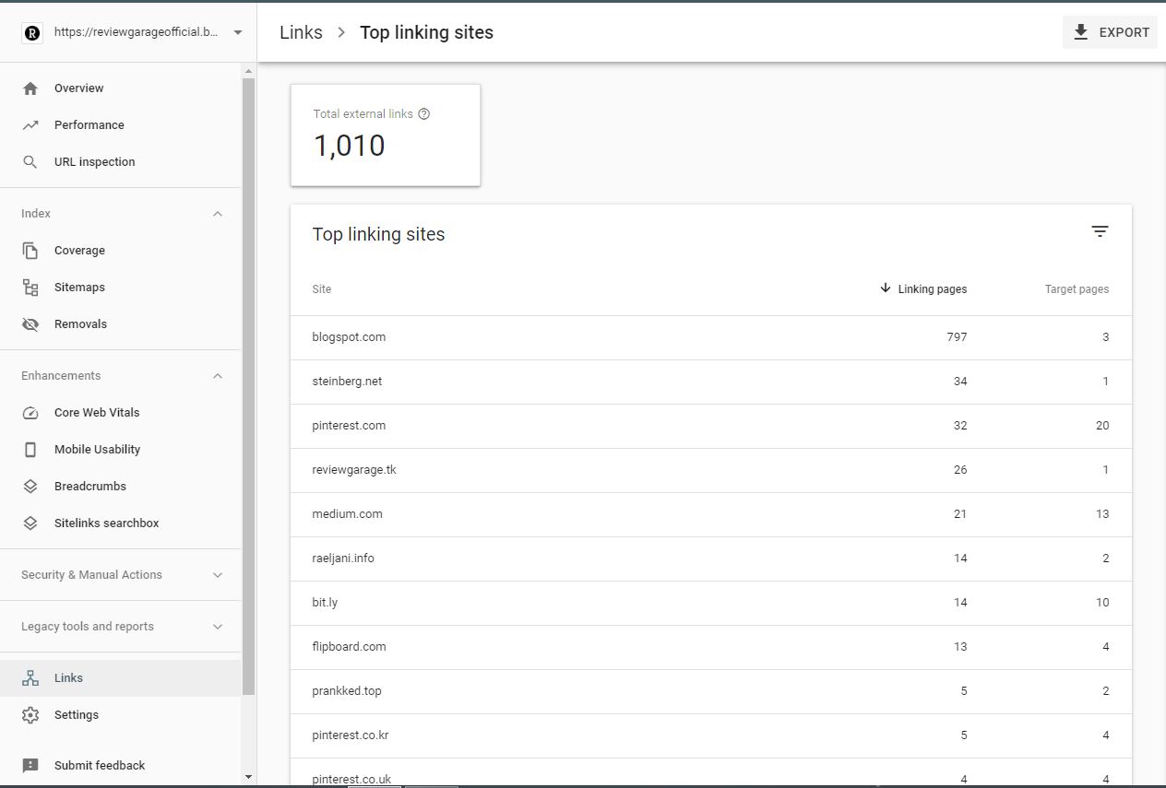Click the Removals crossed-eye icon
This screenshot has height=788, width=1166.
point(30,324)
